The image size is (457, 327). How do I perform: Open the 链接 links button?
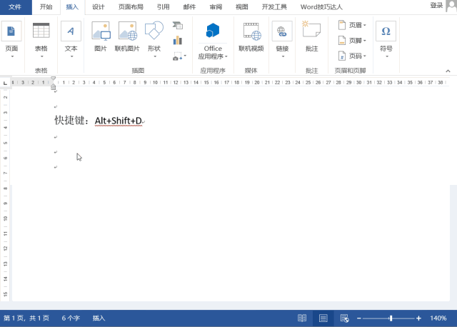coord(282,39)
